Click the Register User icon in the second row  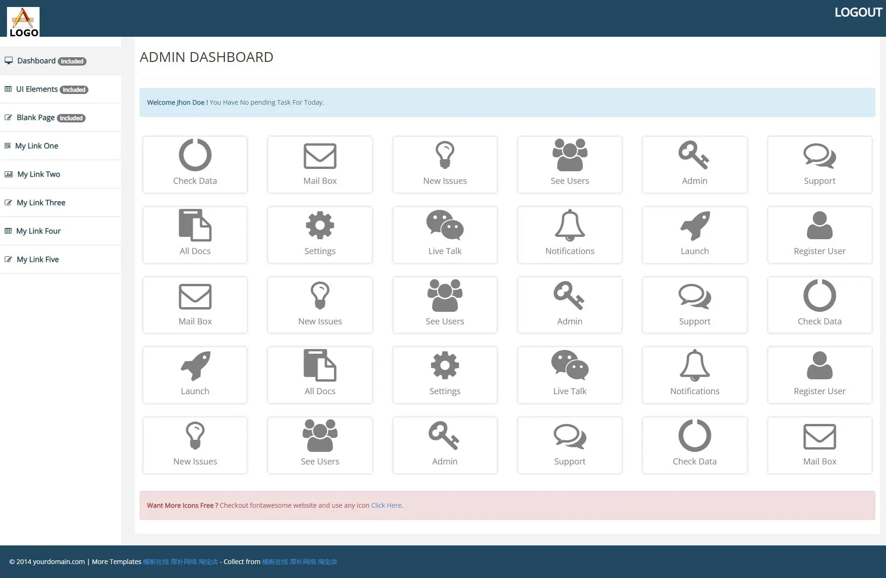pos(819,226)
